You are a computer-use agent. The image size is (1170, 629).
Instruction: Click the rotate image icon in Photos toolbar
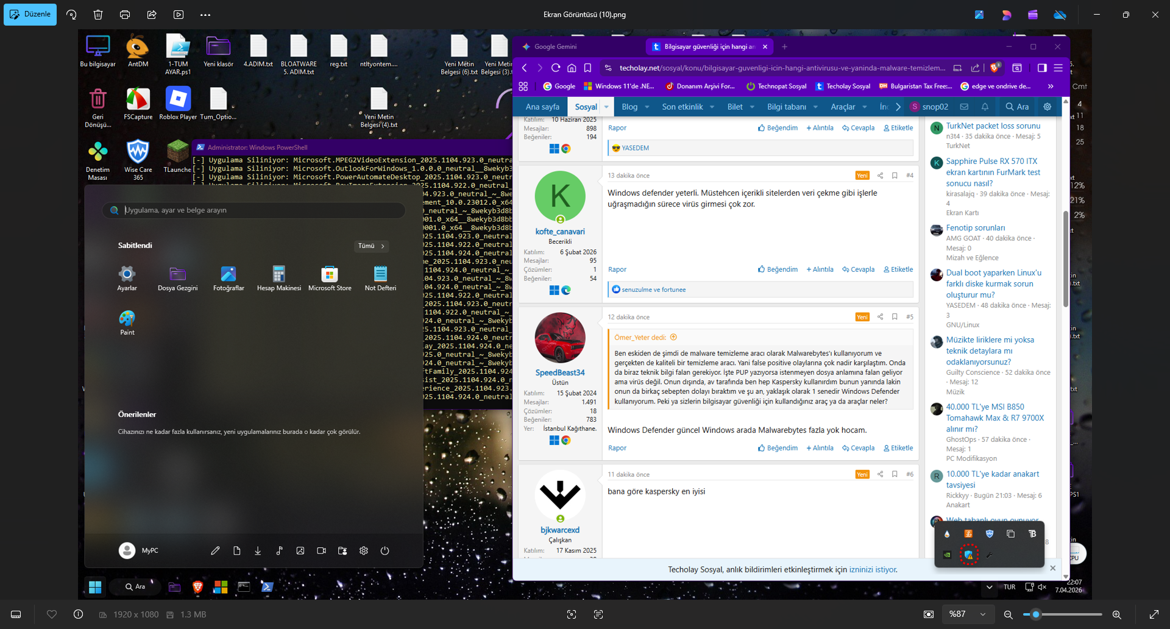pos(71,15)
